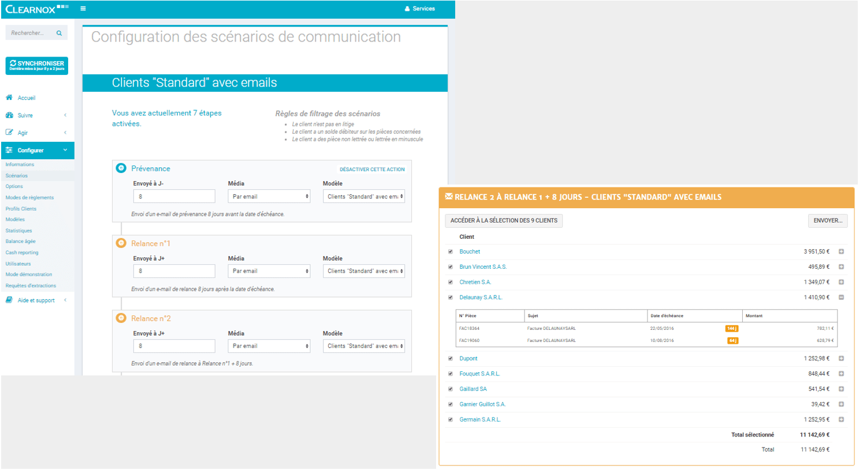Open Modes de règlements submenu item
This screenshot has height=470, width=863.
point(29,197)
